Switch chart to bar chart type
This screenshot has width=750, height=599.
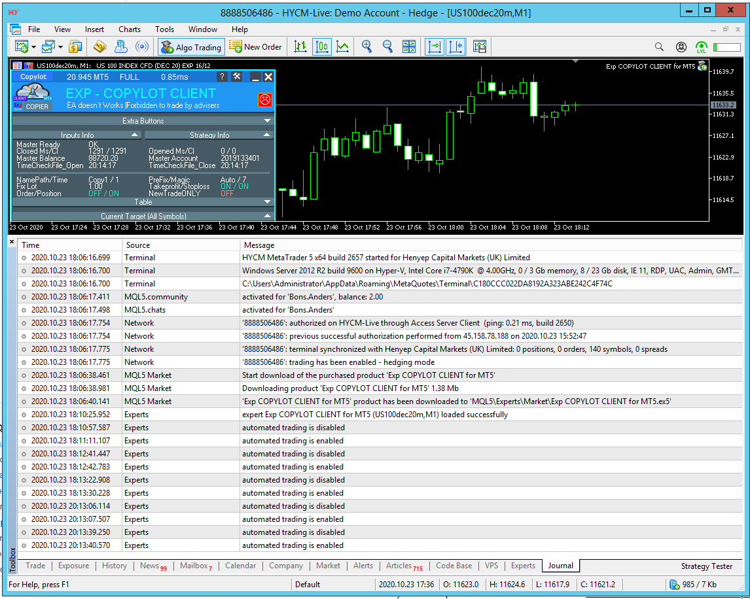(x=300, y=47)
